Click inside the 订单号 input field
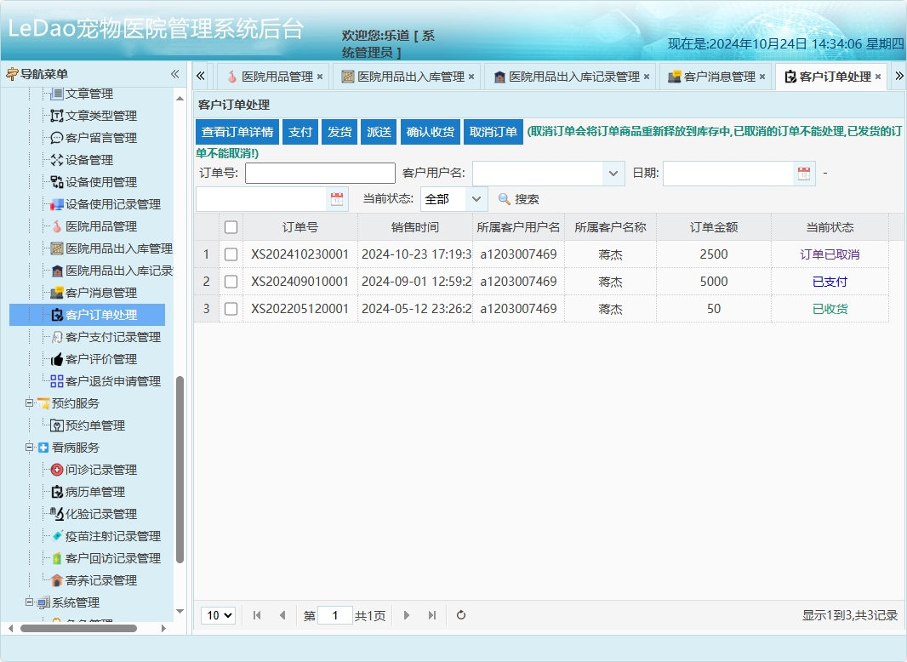Image resolution: width=907 pixels, height=662 pixels. [319, 173]
